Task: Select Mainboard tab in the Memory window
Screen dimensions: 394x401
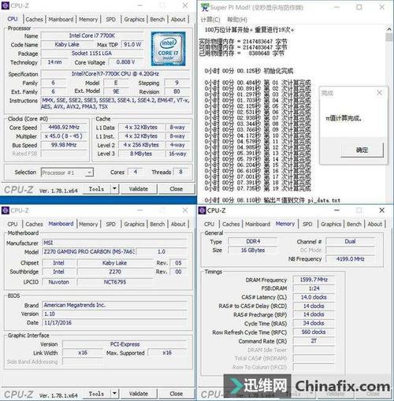Action: [258, 224]
